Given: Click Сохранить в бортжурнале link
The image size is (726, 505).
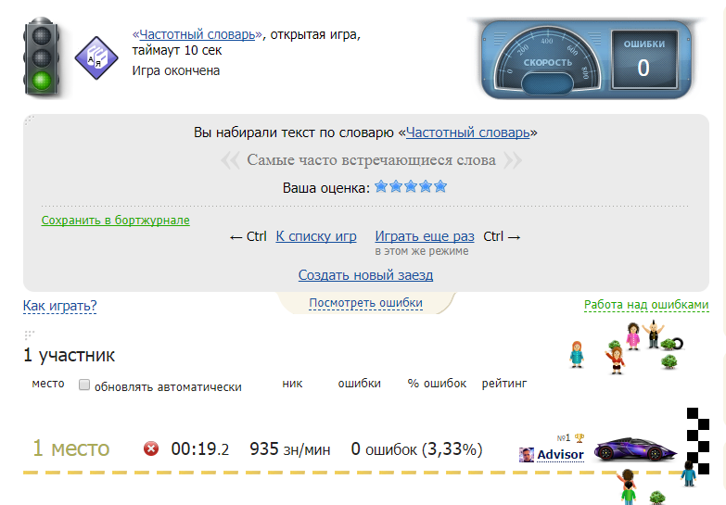Looking at the screenshot, I should coord(115,221).
